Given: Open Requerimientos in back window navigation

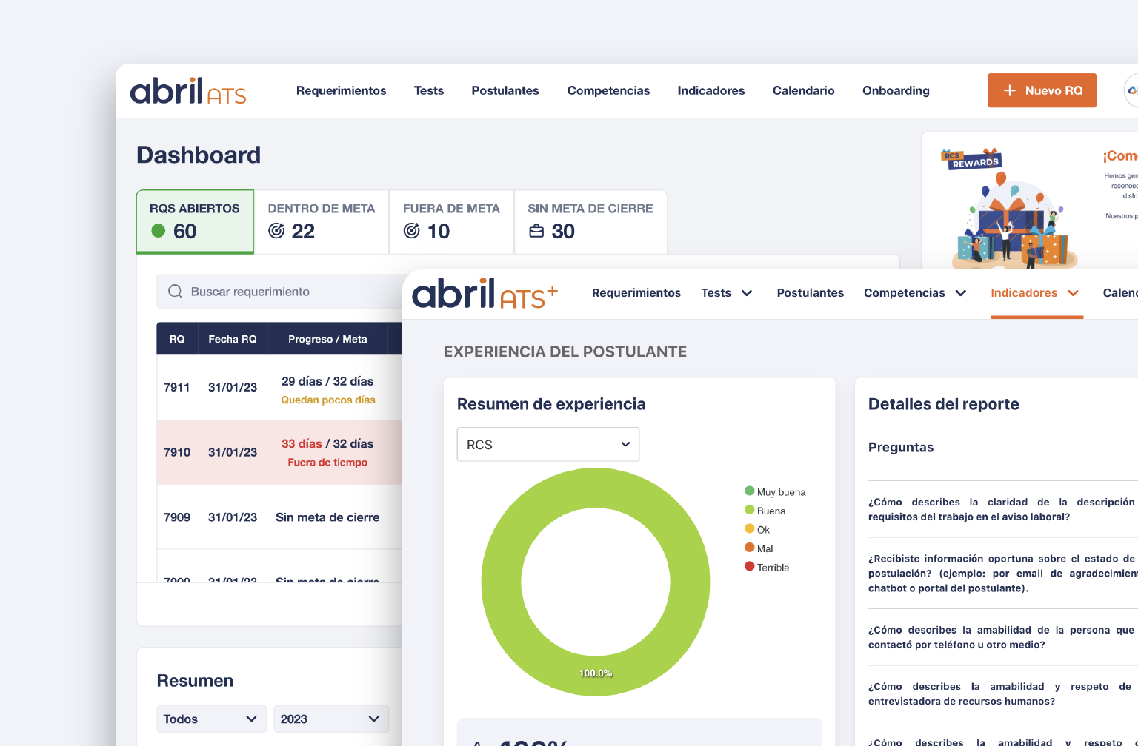Looking at the screenshot, I should (x=341, y=90).
